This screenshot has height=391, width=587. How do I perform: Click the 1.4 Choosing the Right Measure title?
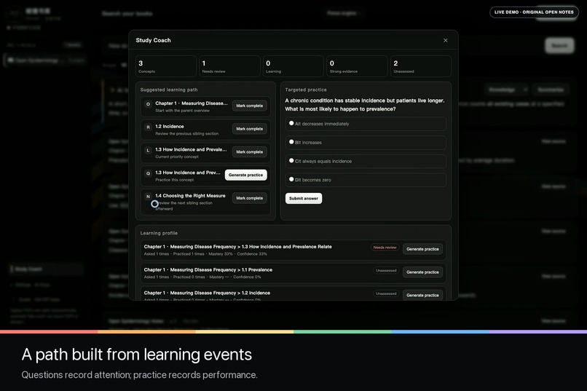pyautogui.click(x=190, y=196)
